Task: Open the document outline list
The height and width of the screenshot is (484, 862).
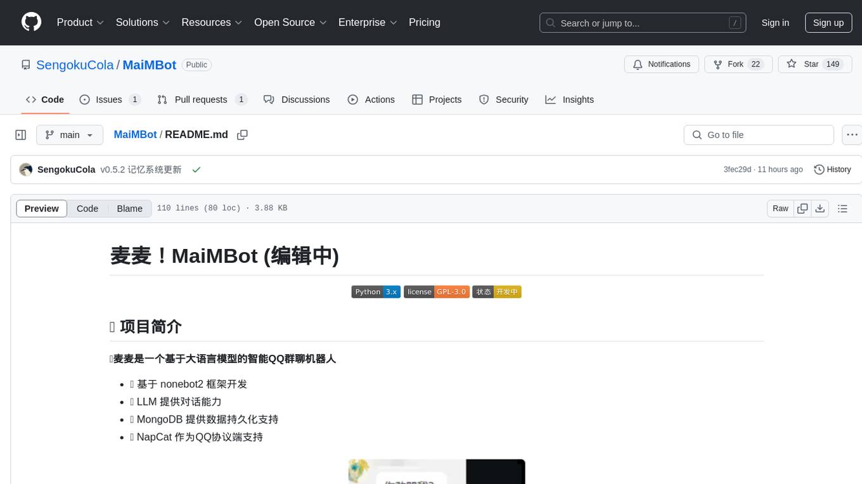Action: (x=842, y=208)
